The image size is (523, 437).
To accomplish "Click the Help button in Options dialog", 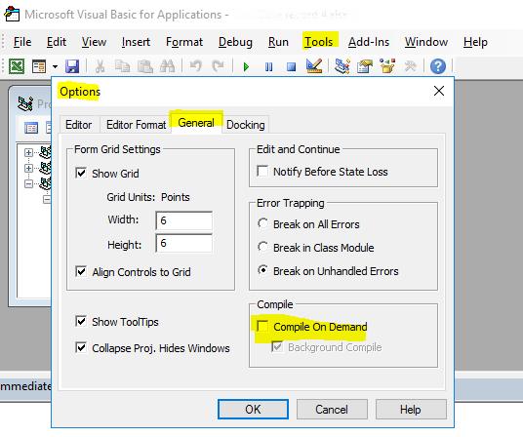I will point(411,410).
